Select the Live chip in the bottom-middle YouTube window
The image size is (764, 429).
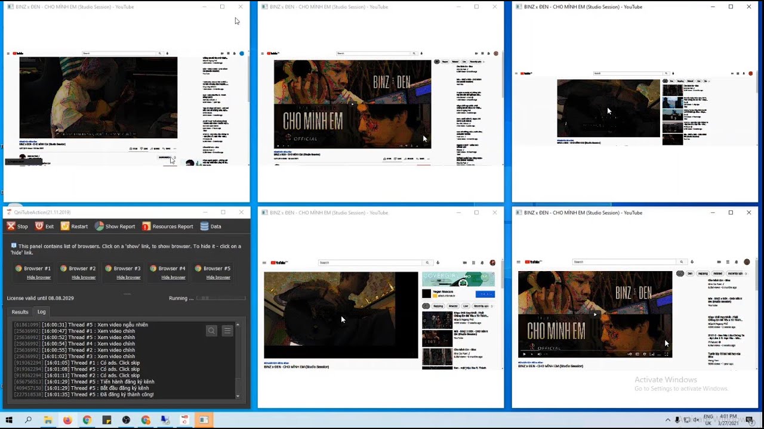pos(466,306)
